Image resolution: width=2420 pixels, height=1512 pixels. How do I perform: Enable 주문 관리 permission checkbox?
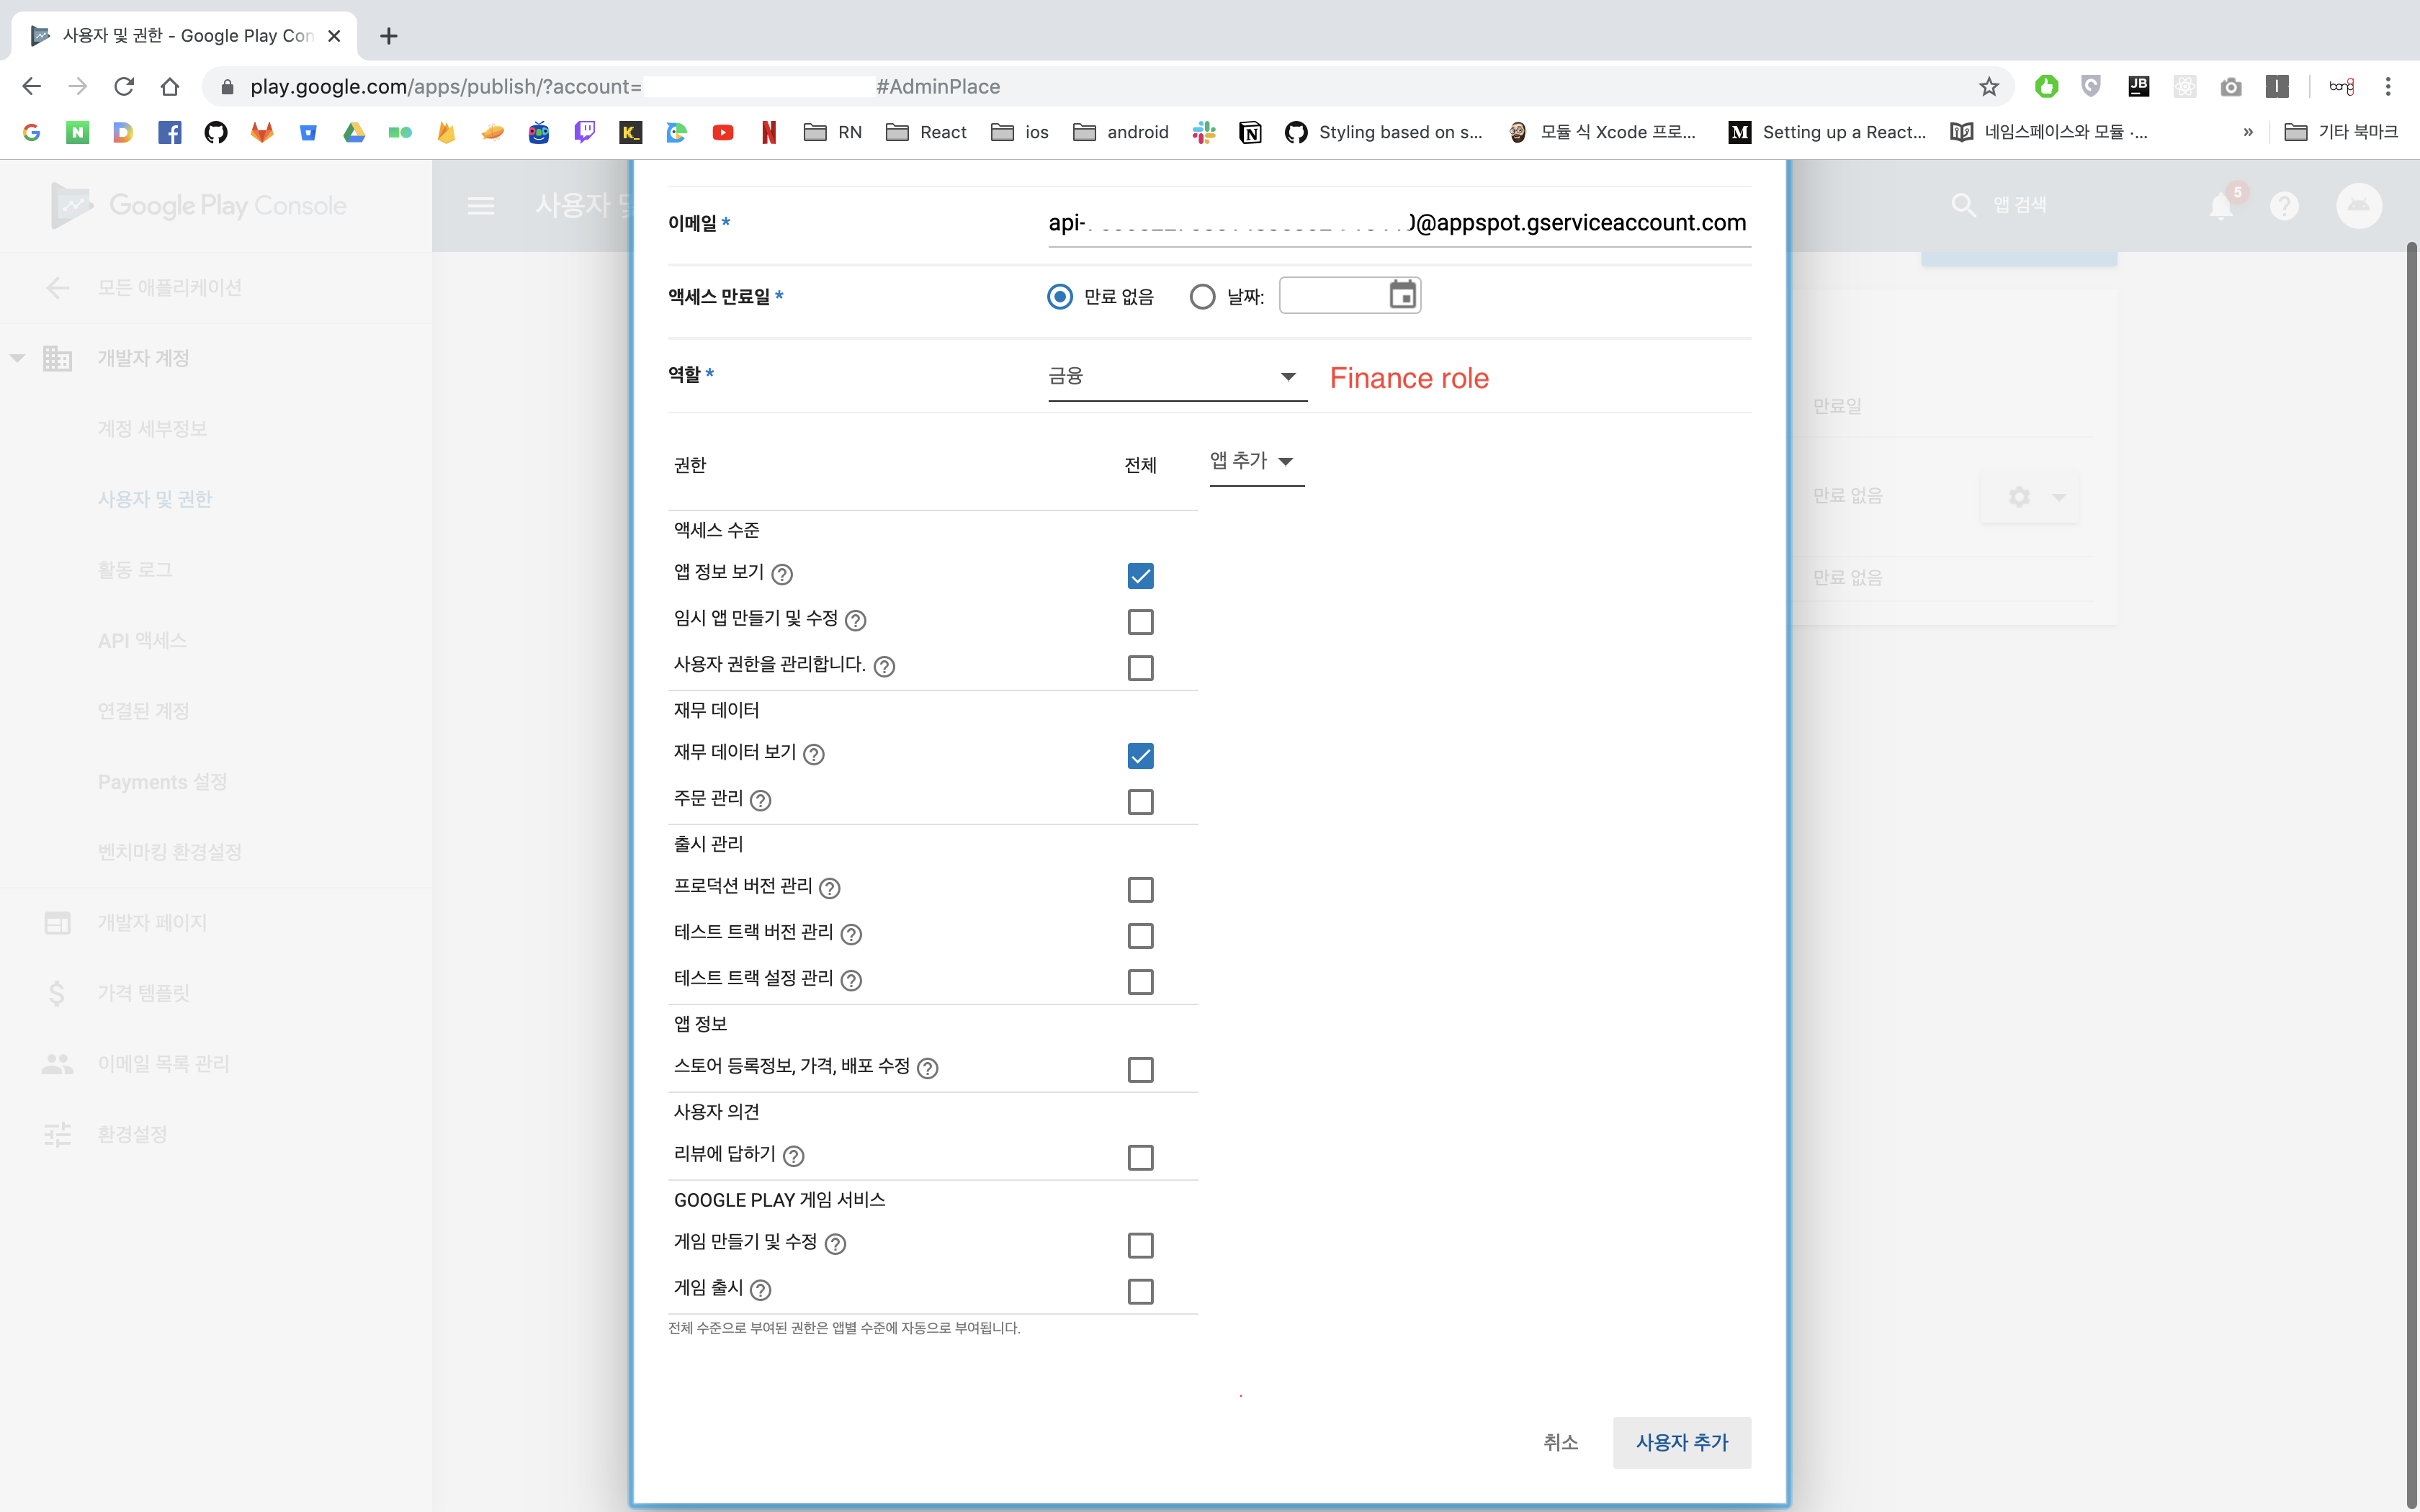click(1140, 802)
